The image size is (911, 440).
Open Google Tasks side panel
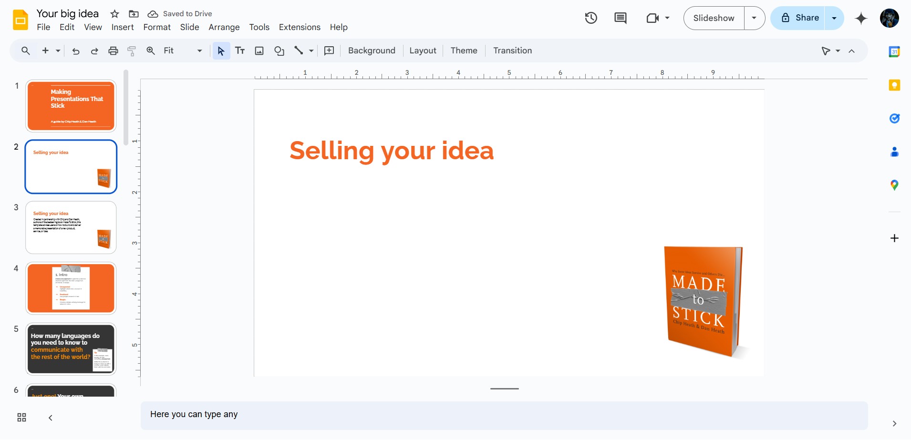click(x=894, y=118)
